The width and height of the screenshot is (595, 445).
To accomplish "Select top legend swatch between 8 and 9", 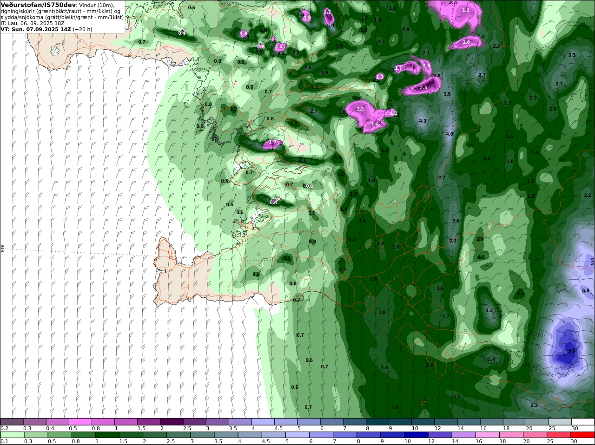I will point(377,422).
